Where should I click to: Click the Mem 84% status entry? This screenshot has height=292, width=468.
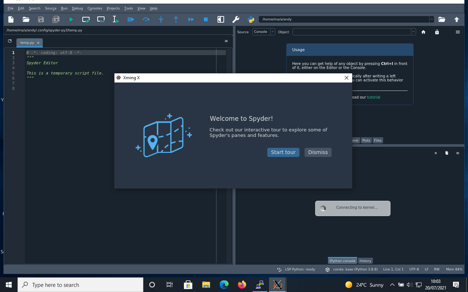pos(454,269)
